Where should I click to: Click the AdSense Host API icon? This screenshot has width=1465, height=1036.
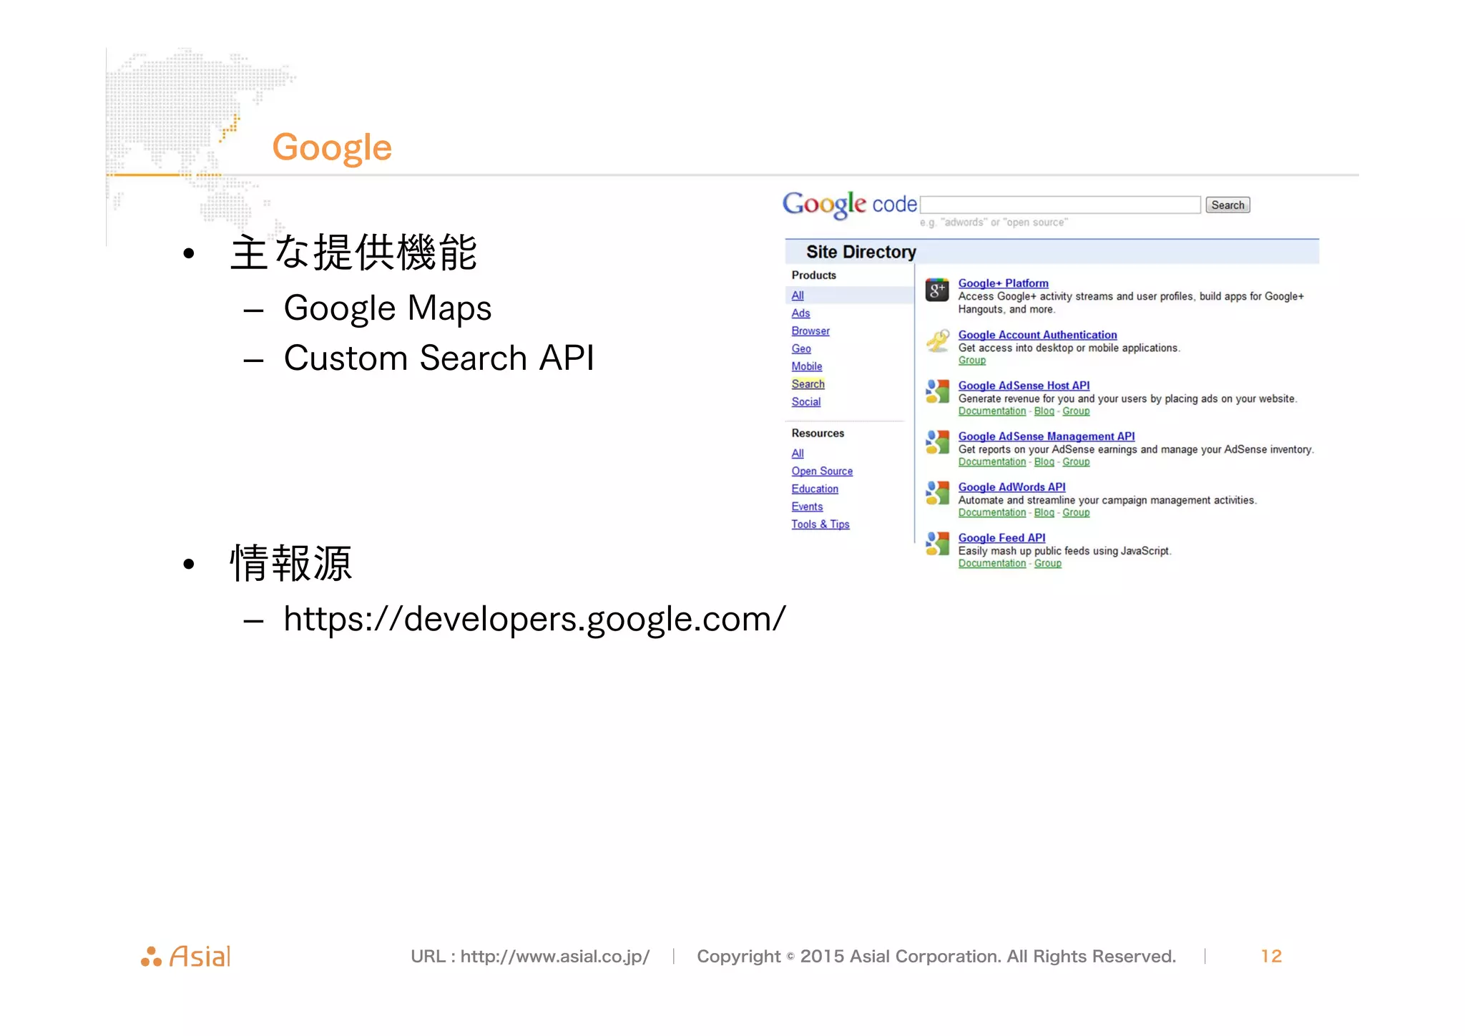(x=937, y=391)
